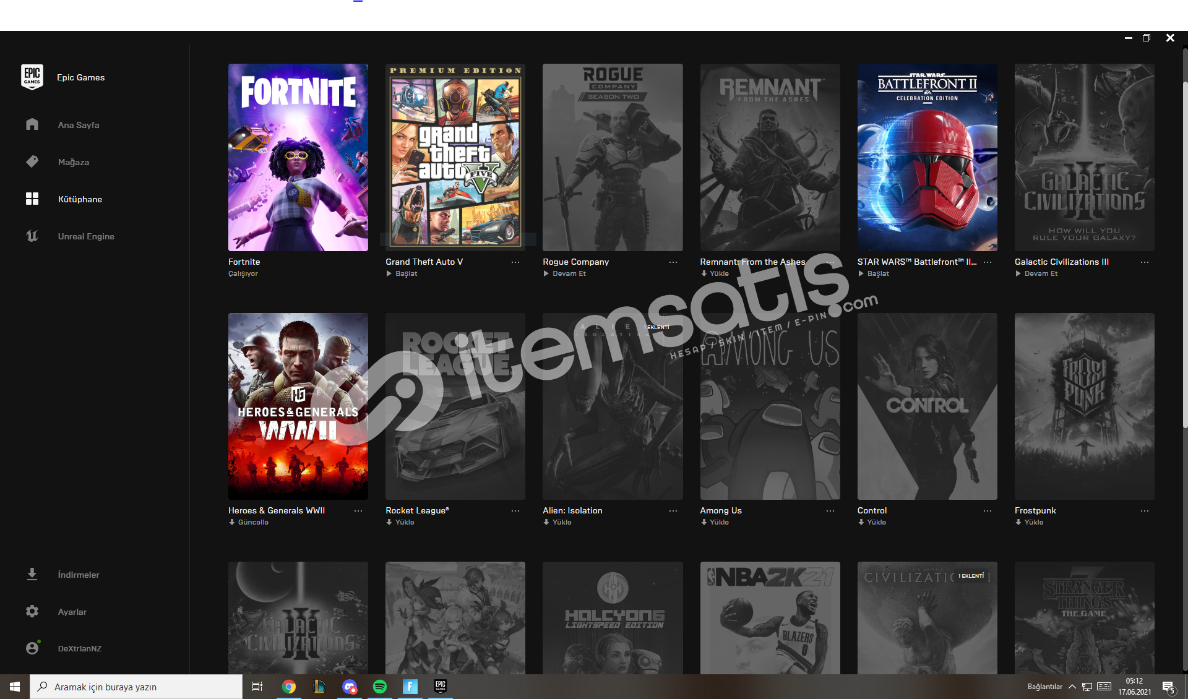The width and height of the screenshot is (1188, 699).
Task: Open Rogue Company three-dot menu
Action: 673,262
